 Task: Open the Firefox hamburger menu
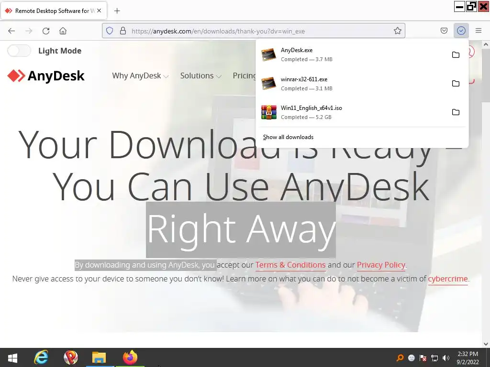[x=478, y=31]
